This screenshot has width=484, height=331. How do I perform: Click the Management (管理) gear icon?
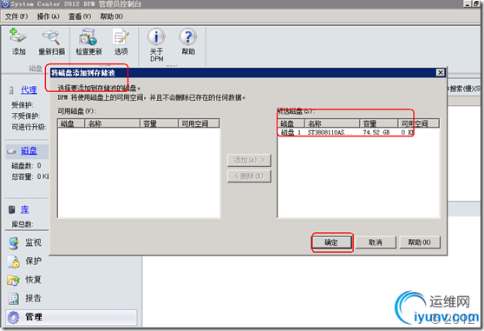[13, 317]
